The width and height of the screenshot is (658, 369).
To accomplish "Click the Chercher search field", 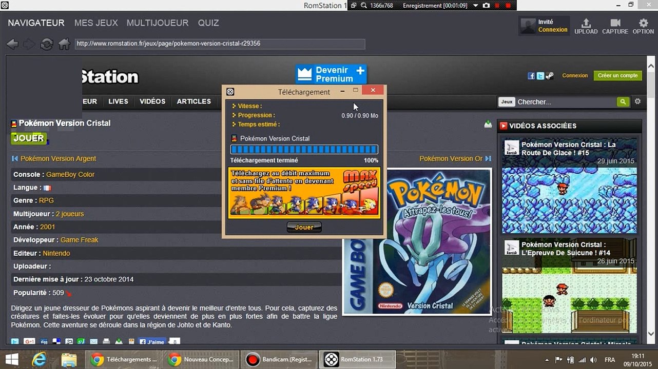I will (x=566, y=101).
